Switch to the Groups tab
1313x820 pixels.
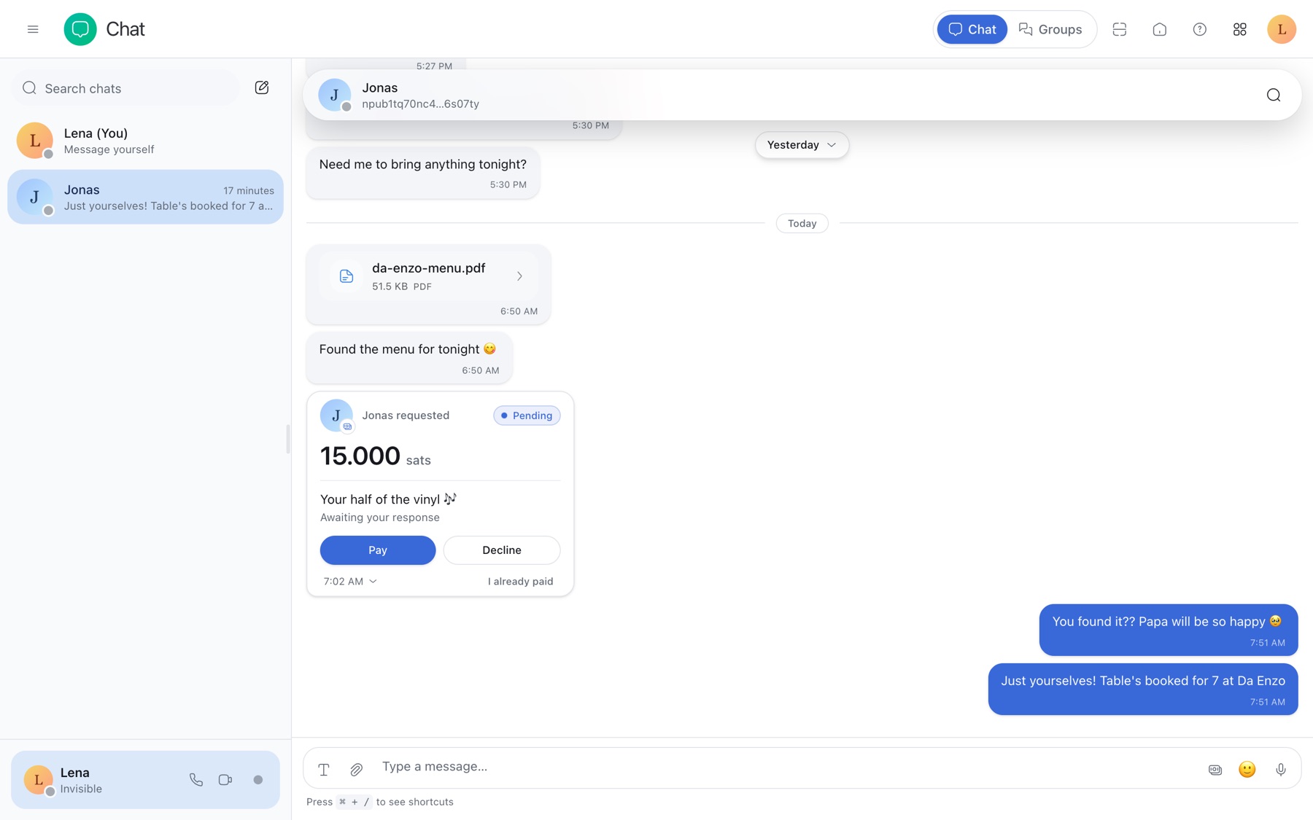point(1050,29)
